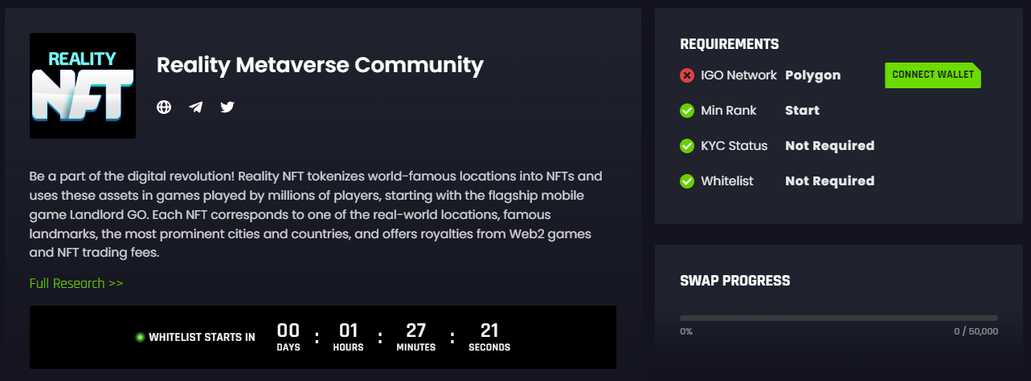Click the WHITELIST STARTS IN label
The width and height of the screenshot is (1031, 381).
[x=202, y=337]
